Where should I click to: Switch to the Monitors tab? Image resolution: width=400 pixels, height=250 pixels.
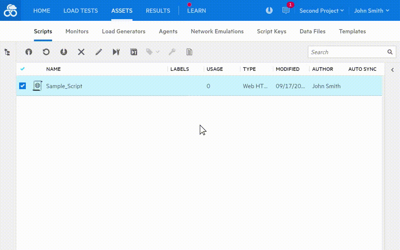[x=77, y=31]
